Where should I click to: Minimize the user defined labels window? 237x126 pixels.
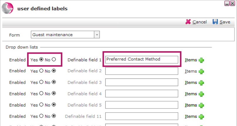227,3
